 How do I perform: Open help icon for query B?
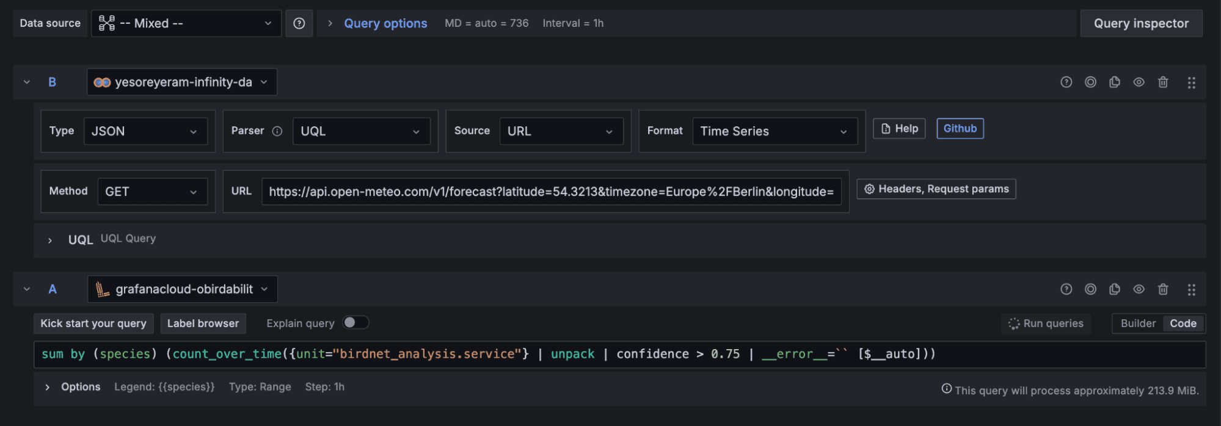click(x=1066, y=82)
